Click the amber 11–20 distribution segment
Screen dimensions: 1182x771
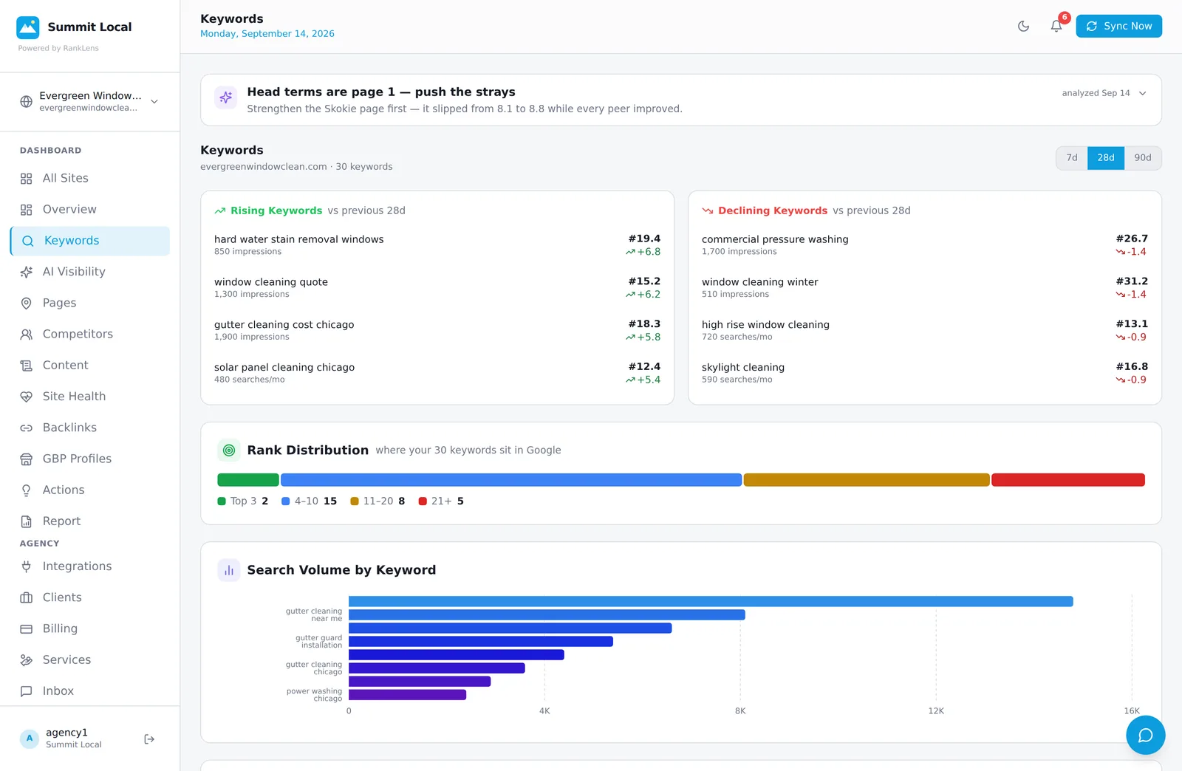(867, 480)
